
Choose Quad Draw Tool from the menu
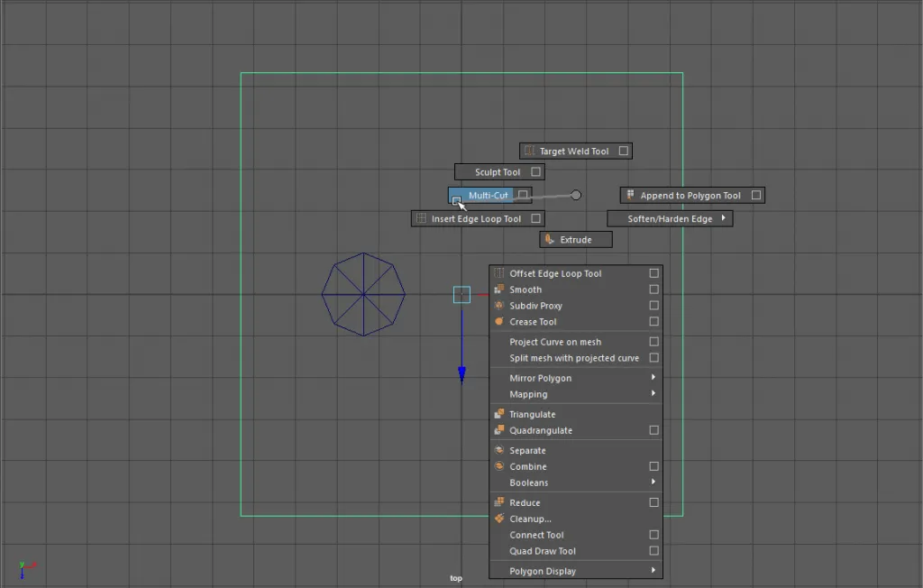tap(543, 551)
